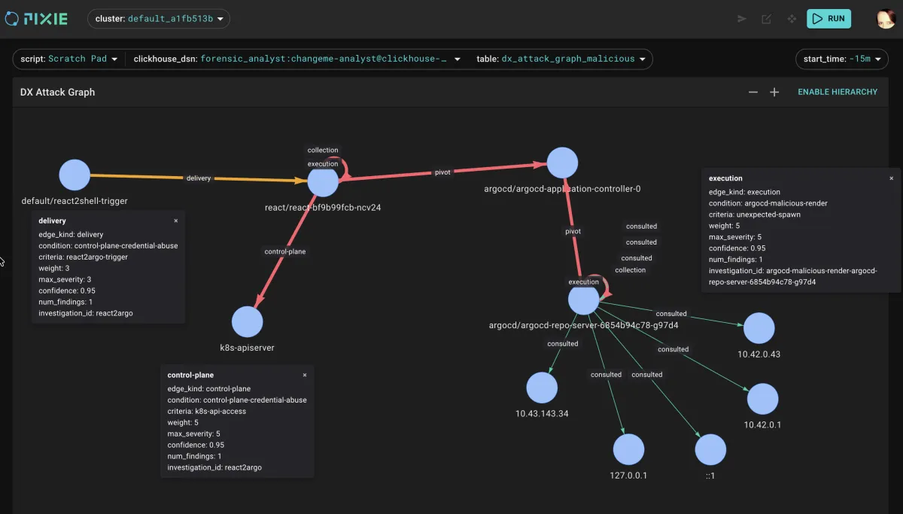
Task: Open the clickhouse_dsn dropdown
Action: [x=297, y=59]
